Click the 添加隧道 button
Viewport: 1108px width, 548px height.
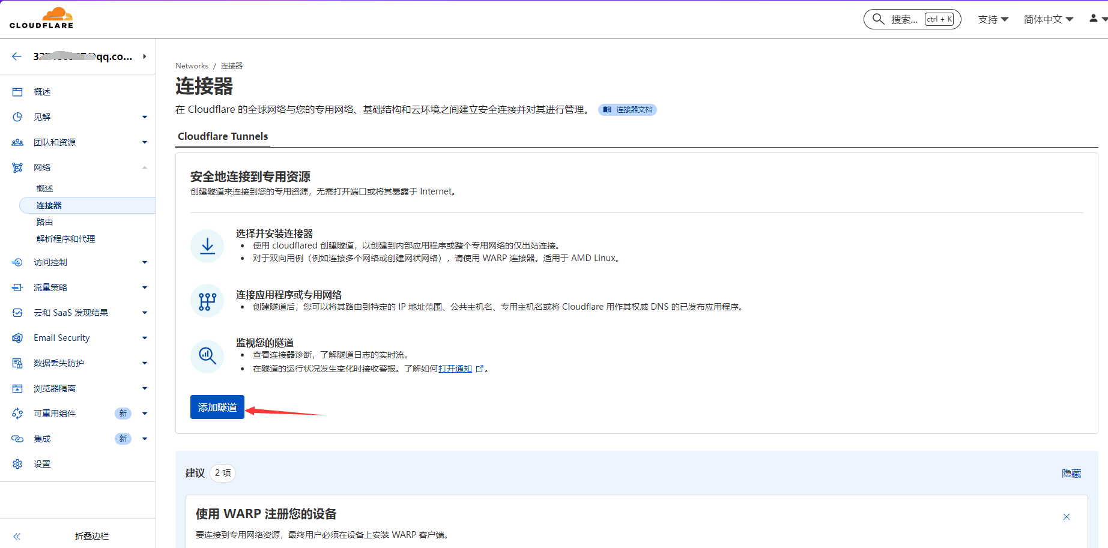coord(217,407)
